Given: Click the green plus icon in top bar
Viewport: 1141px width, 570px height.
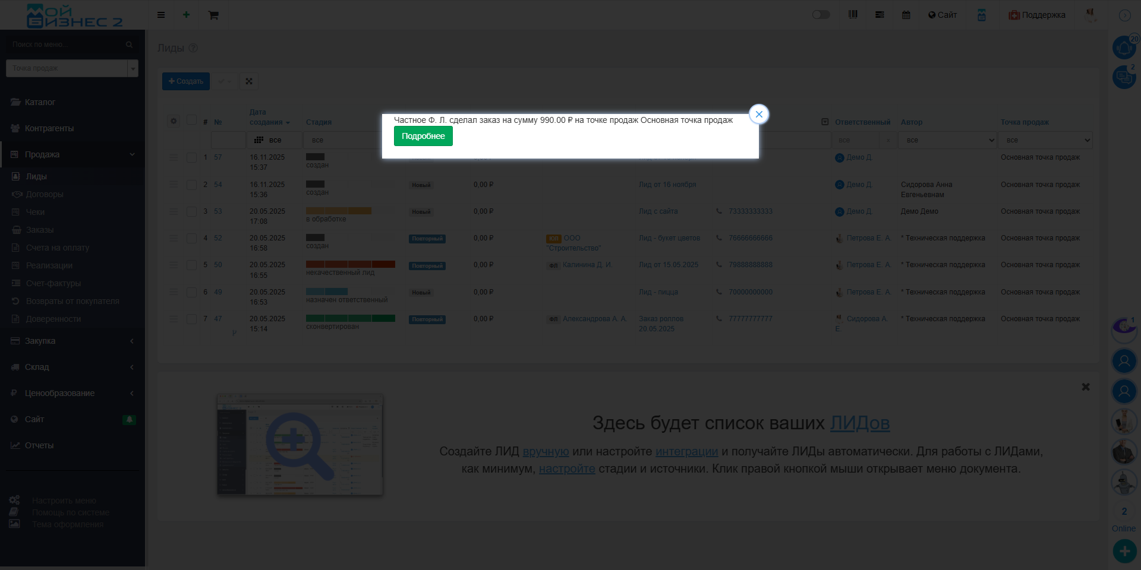Looking at the screenshot, I should [186, 15].
